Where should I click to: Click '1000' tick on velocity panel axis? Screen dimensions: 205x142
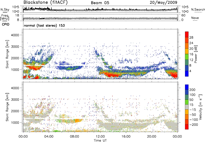pyautogui.click(x=15, y=123)
